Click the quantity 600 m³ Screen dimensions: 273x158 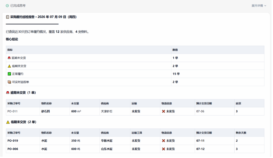[76, 111]
